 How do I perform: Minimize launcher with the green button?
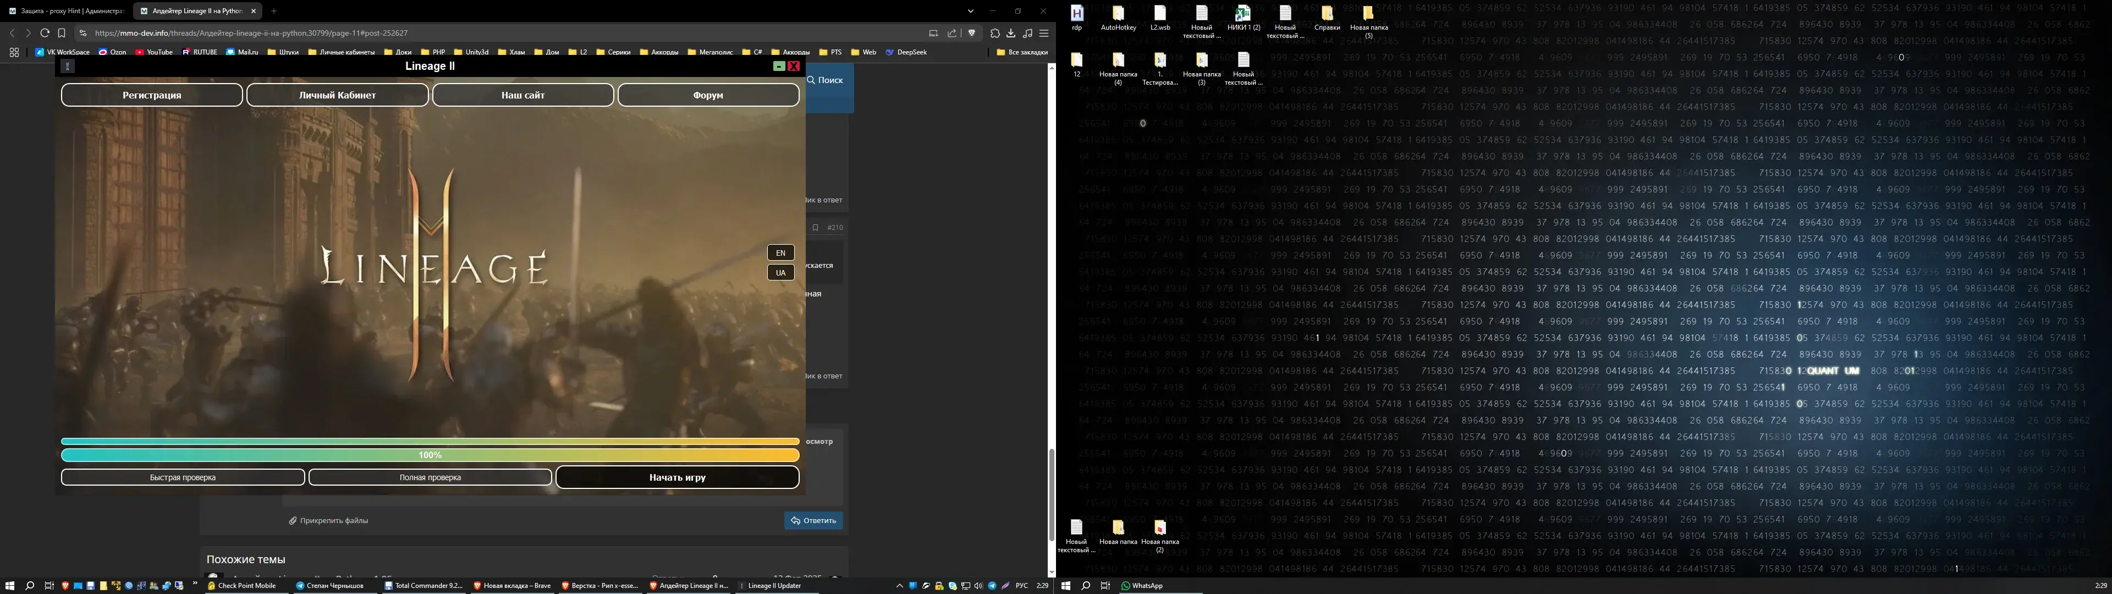(x=779, y=67)
